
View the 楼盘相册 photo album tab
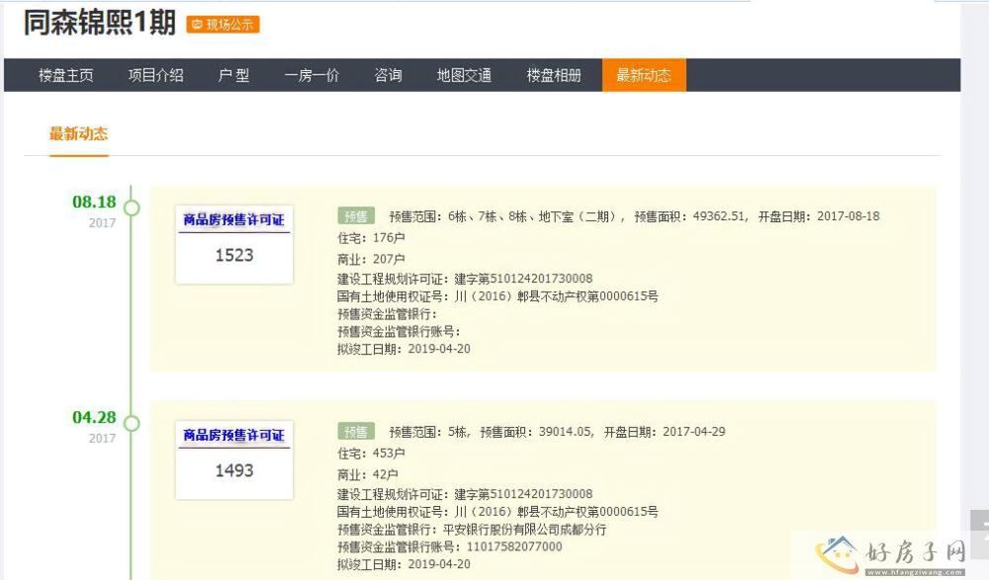553,75
